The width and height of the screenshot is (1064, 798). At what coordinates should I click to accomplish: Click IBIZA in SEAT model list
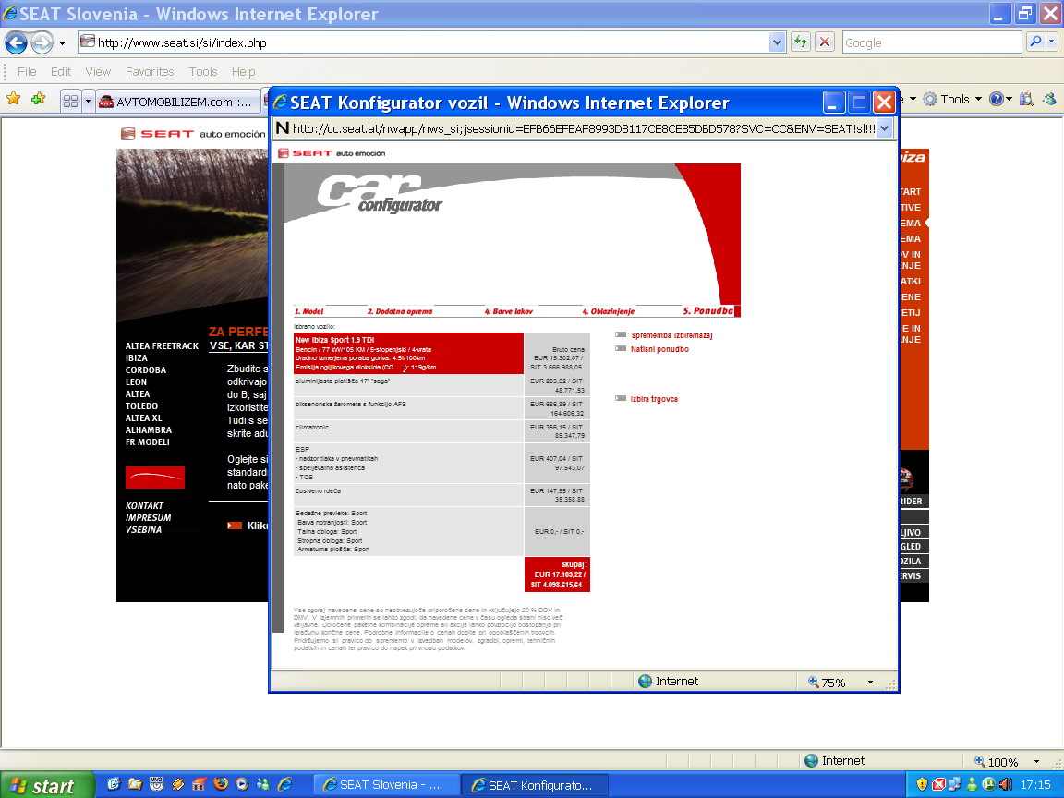click(x=136, y=358)
